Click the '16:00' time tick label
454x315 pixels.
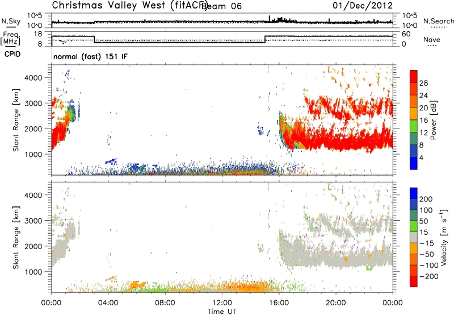point(279,303)
